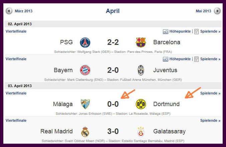Open Spielende report for Málaga-Dortmund
This screenshot has height=147, width=226.
coord(210,93)
